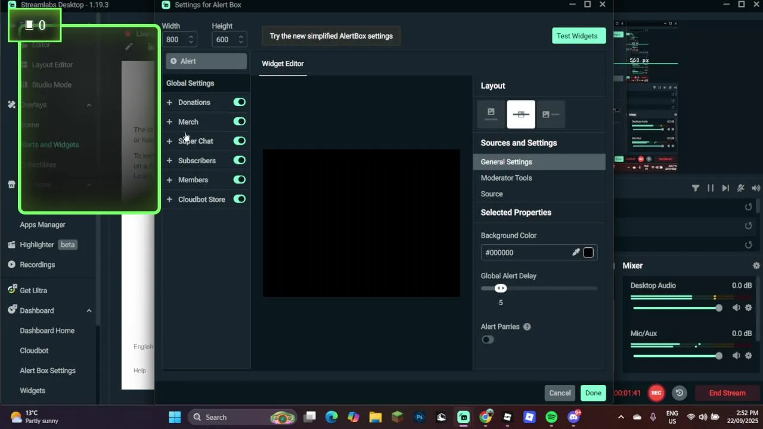Open Mixer settings gear icon
Image resolution: width=763 pixels, height=429 pixels.
pos(756,266)
